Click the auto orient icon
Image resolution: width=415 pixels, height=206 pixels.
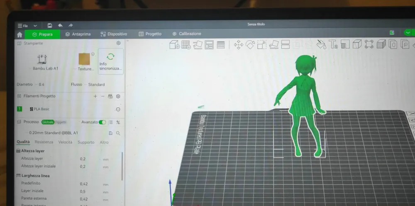(198, 45)
